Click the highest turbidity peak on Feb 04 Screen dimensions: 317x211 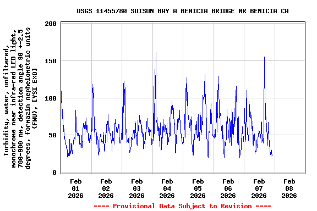click(156, 53)
